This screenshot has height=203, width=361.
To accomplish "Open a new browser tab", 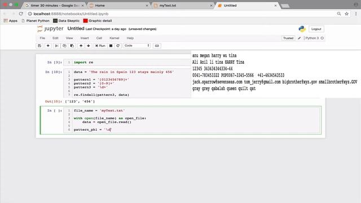I will coord(285,6).
